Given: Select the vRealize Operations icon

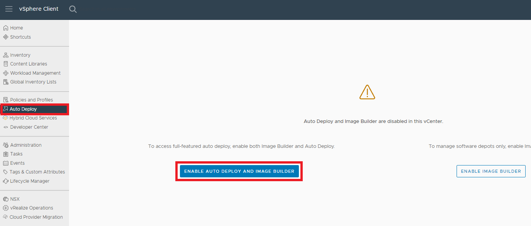Looking at the screenshot, I should (x=5, y=208).
